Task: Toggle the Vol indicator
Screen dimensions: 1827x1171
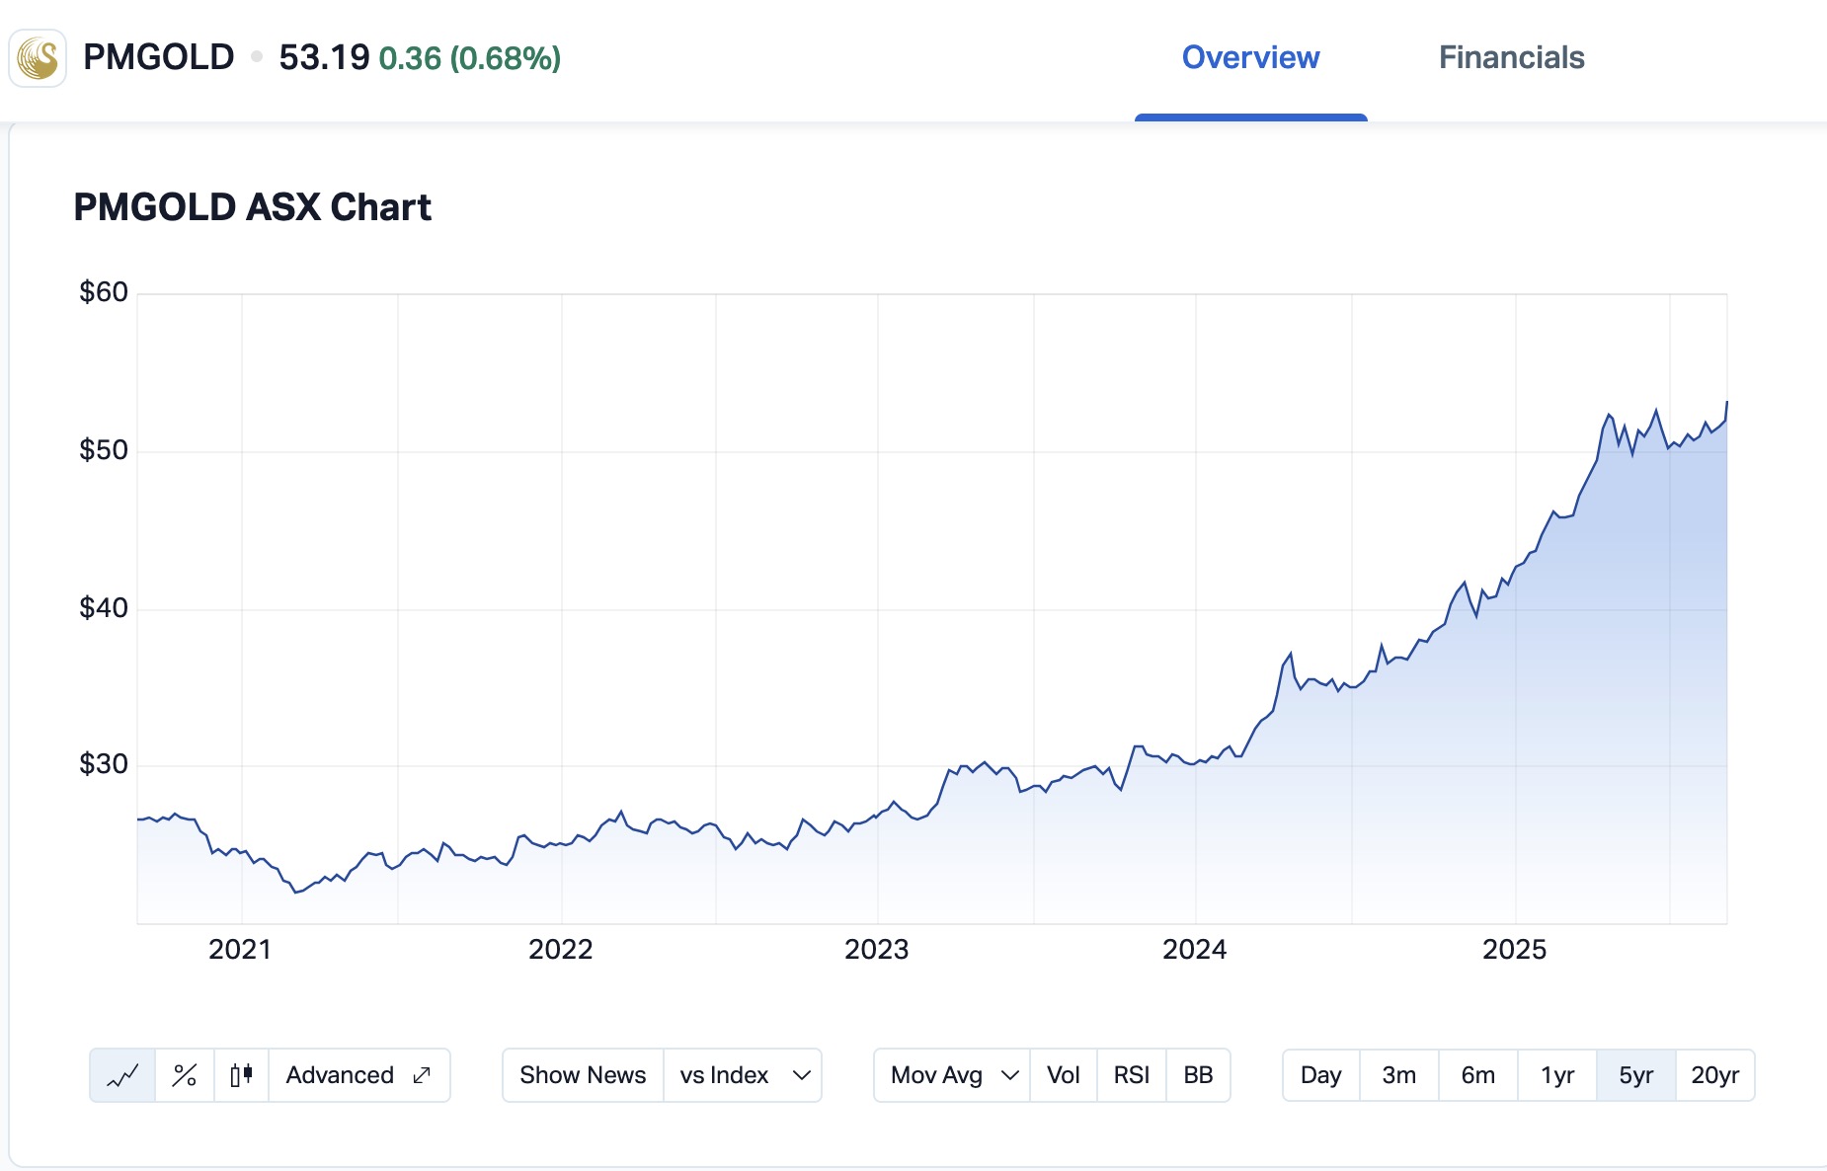Action: click(1063, 1075)
